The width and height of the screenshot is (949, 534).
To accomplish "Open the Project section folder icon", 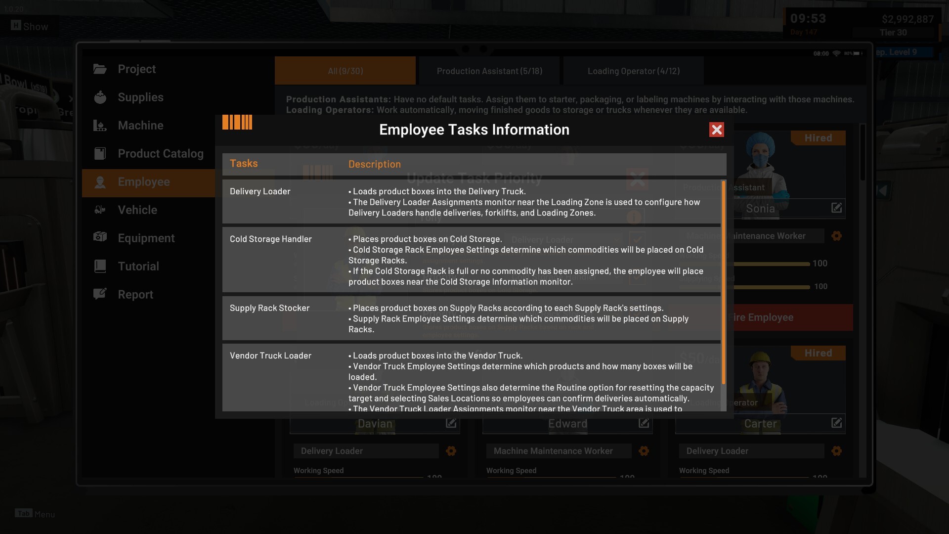I will point(100,69).
